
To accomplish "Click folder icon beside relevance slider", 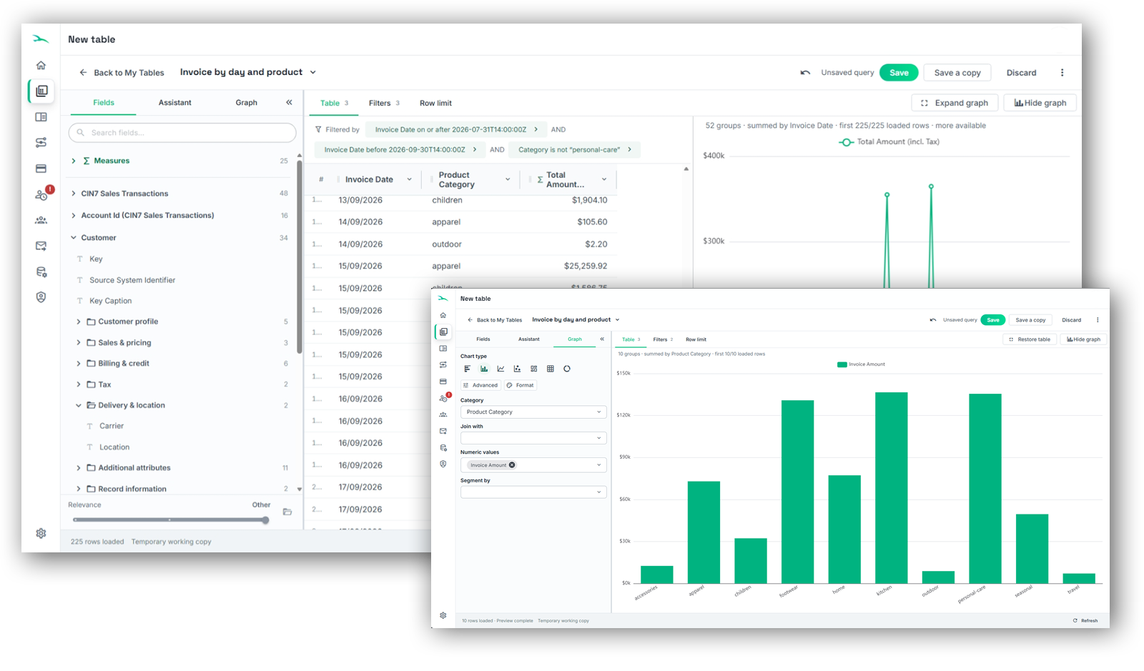I will click(x=287, y=512).
